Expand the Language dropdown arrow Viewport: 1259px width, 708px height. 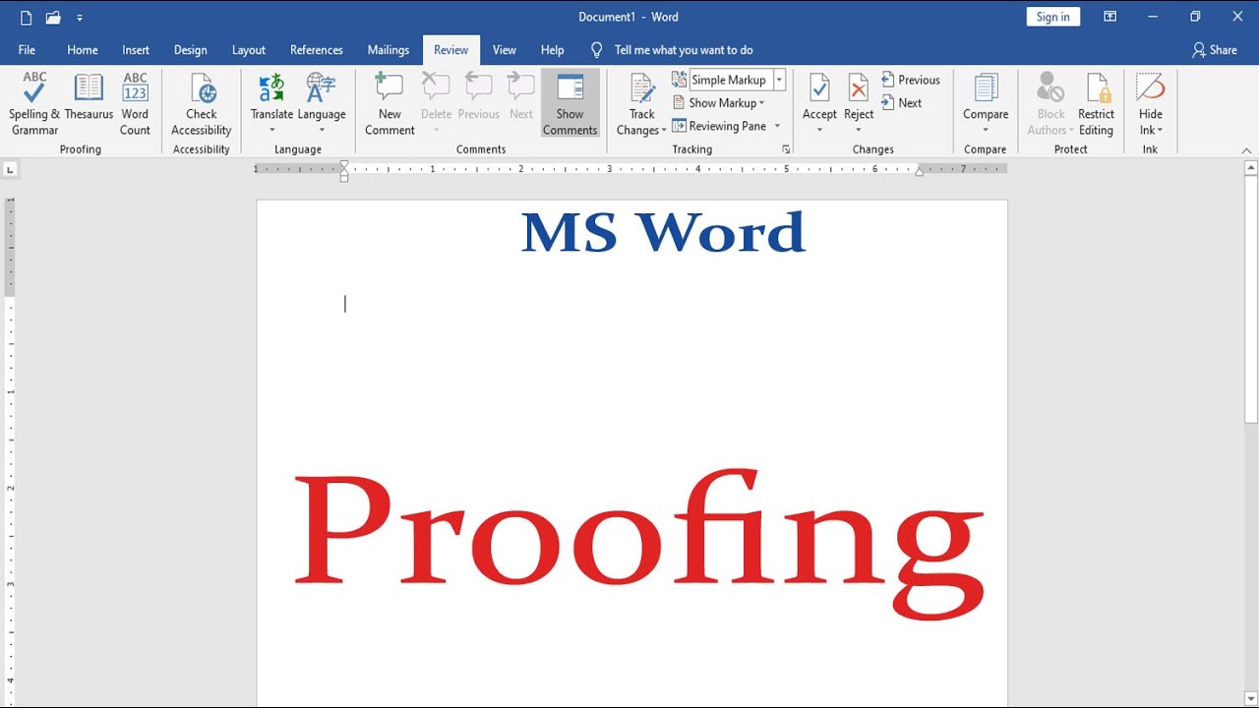(x=322, y=130)
